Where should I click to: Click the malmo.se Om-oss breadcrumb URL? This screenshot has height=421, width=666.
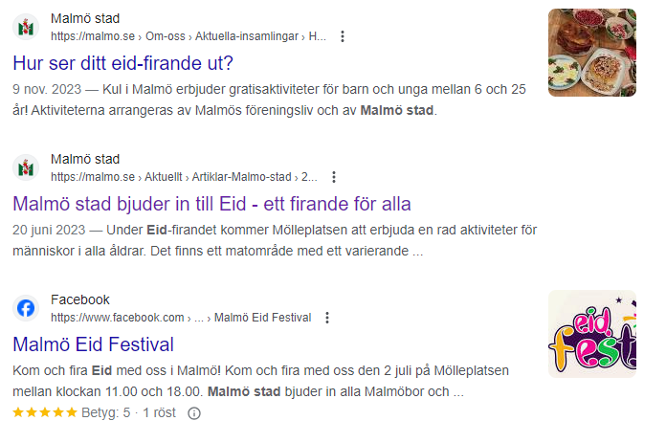[x=189, y=36]
